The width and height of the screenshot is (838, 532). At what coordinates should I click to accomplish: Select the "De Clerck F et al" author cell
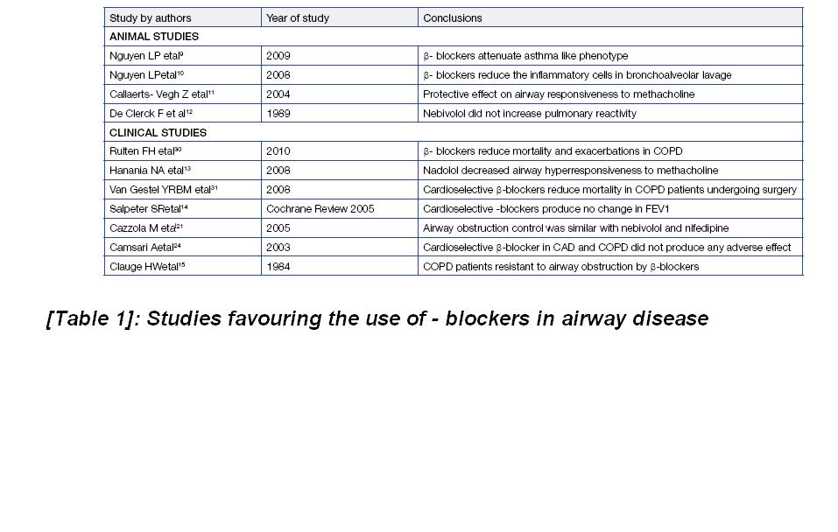pos(151,114)
